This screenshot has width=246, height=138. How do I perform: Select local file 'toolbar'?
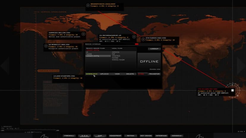tap(115, 58)
